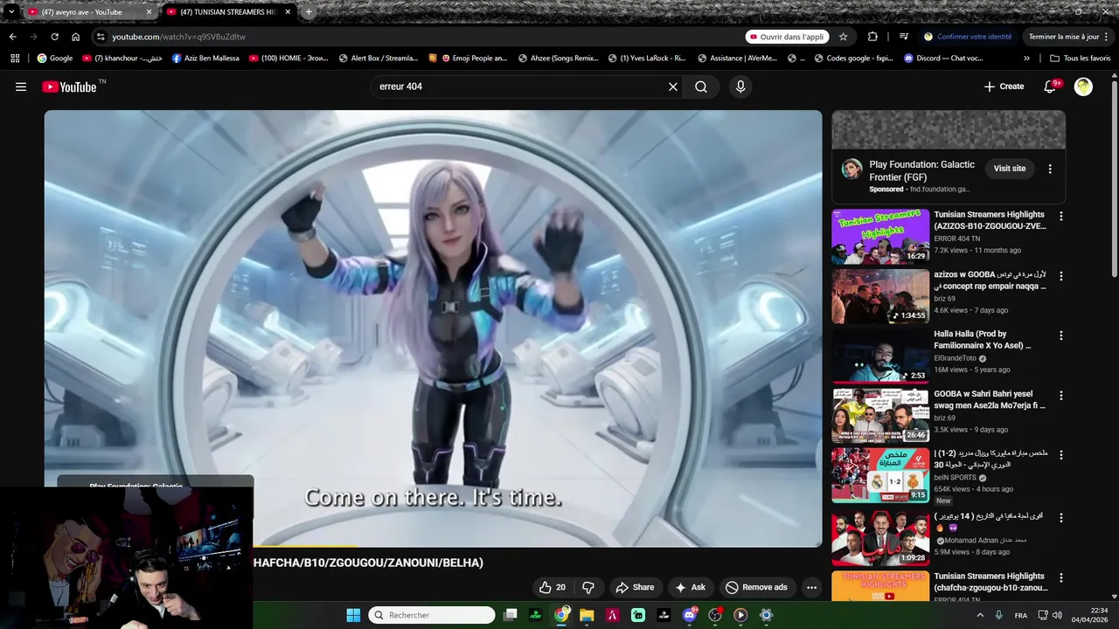Click the Create button

[1004, 86]
